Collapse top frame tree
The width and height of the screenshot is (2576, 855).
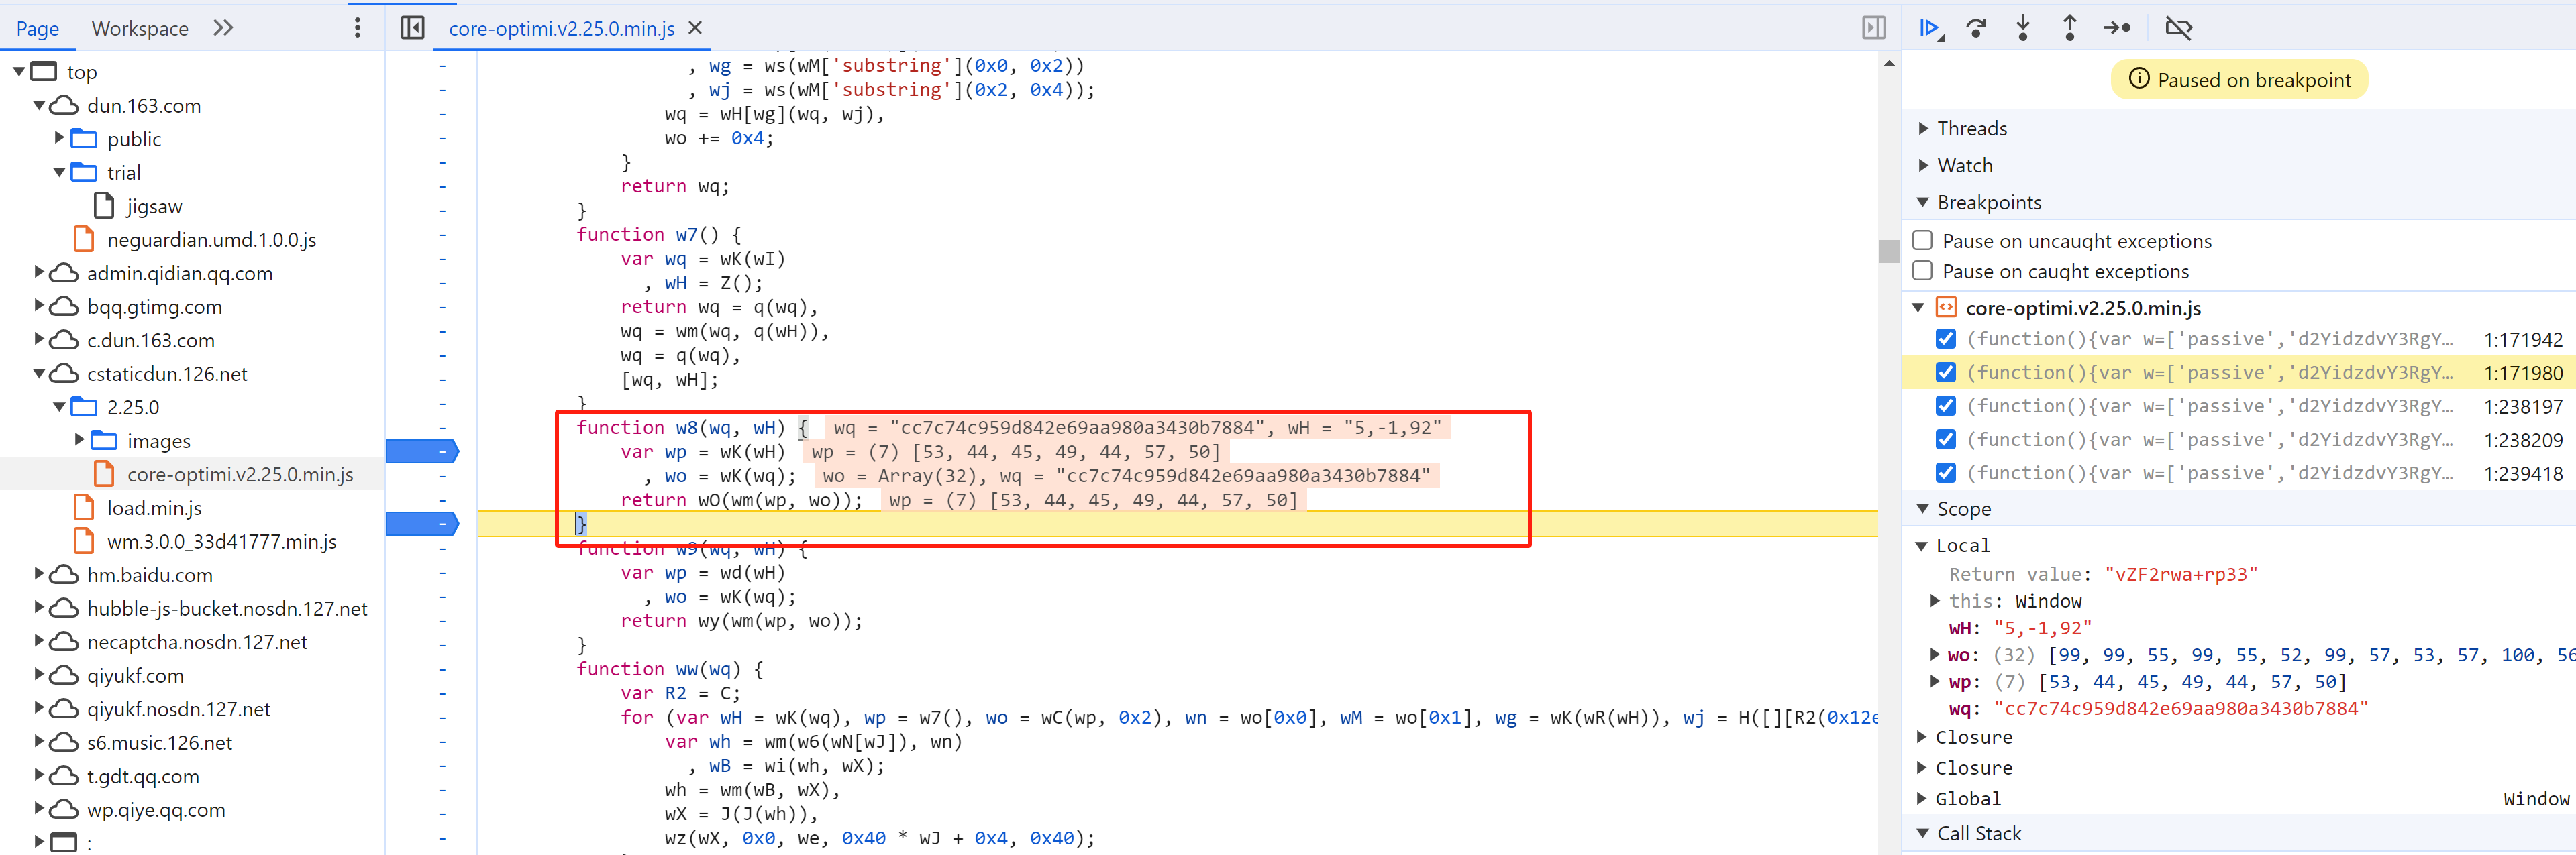pos(19,72)
